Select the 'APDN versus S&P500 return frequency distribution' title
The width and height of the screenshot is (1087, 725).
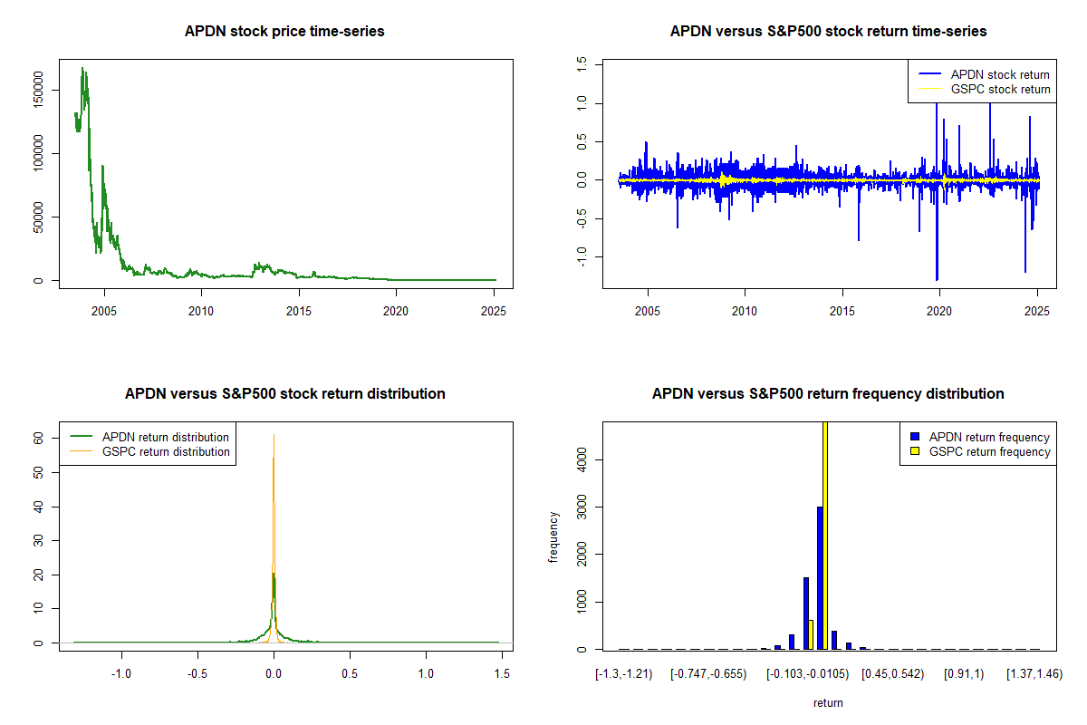click(828, 394)
